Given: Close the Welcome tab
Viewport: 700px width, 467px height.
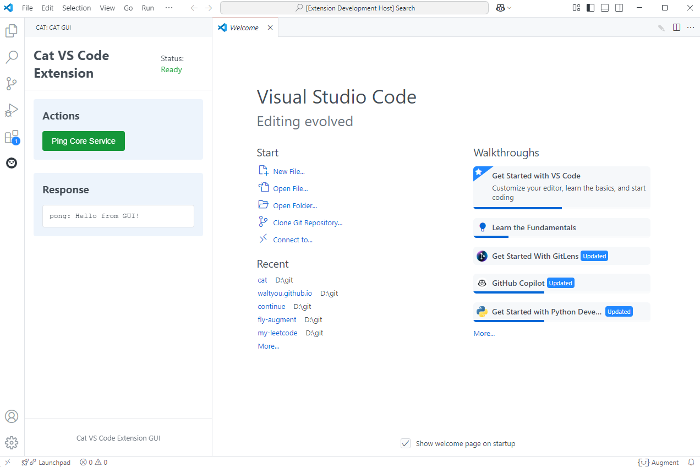Looking at the screenshot, I should (x=270, y=28).
